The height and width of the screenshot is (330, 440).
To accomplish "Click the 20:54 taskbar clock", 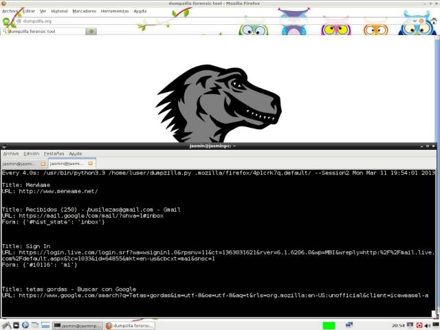I will click(398, 325).
